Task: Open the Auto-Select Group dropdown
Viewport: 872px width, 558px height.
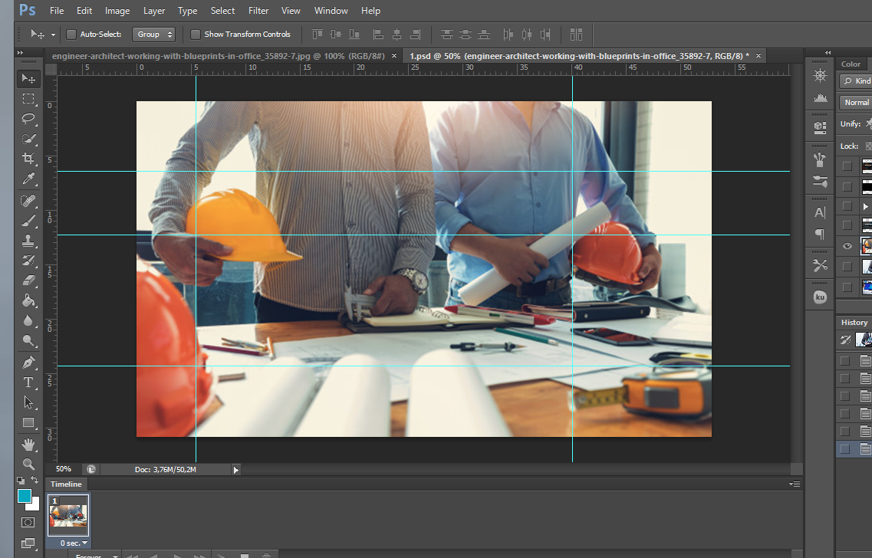Action: [x=153, y=34]
